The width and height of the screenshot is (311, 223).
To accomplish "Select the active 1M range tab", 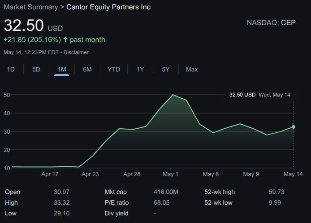I will pos(62,69).
